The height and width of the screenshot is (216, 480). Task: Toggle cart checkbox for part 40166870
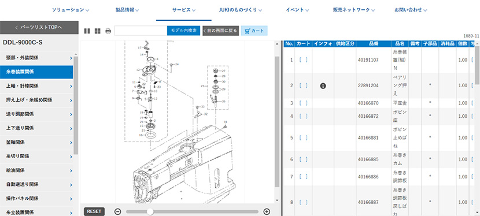click(x=303, y=103)
